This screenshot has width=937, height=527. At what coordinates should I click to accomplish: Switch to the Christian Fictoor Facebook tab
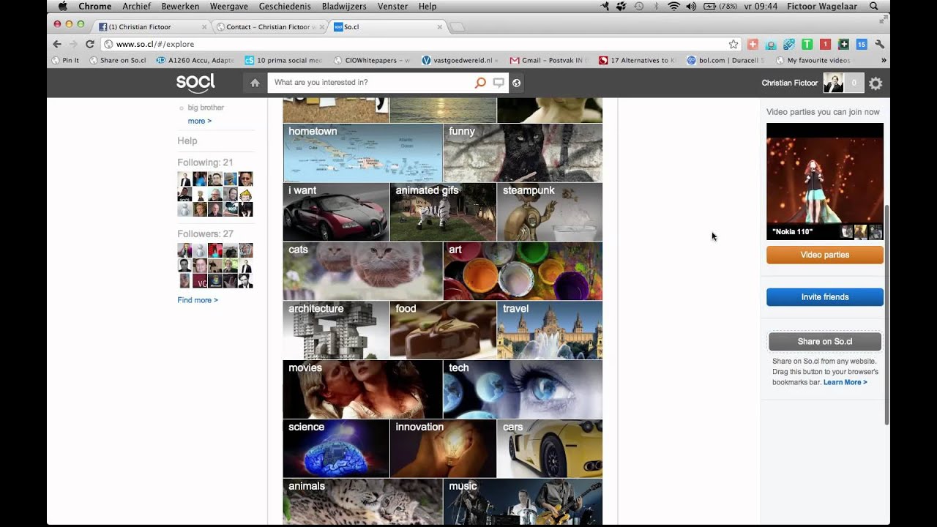[153, 26]
